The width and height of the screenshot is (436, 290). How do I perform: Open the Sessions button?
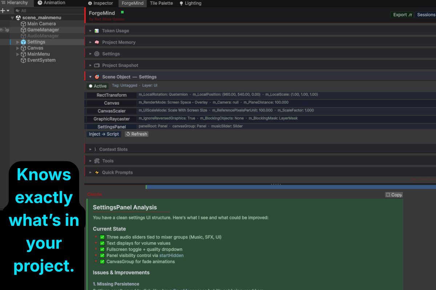pos(425,15)
